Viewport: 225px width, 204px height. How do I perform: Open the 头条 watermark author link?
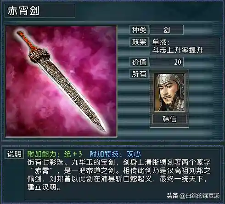click(x=193, y=196)
